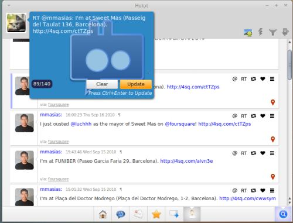Click the sign-out icon at toolbar end
293x223 pixels.
pos(285,32)
